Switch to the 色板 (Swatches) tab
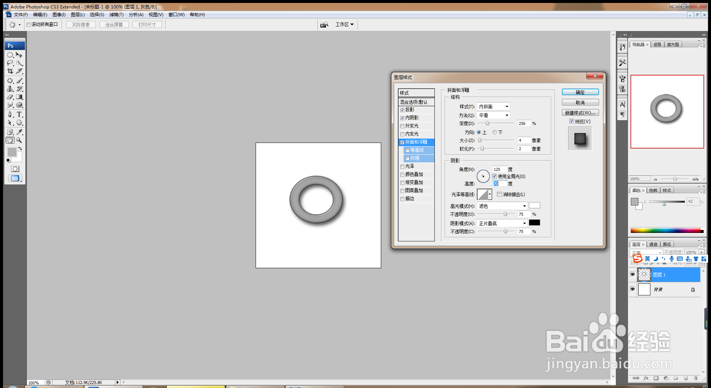711x388 pixels. coord(653,190)
